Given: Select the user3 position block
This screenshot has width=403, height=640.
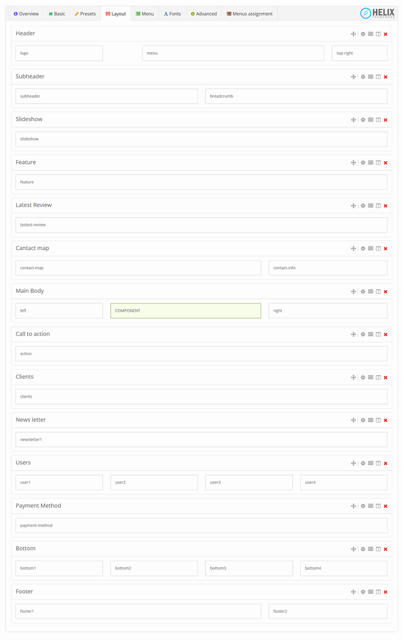Looking at the screenshot, I should coord(249,483).
